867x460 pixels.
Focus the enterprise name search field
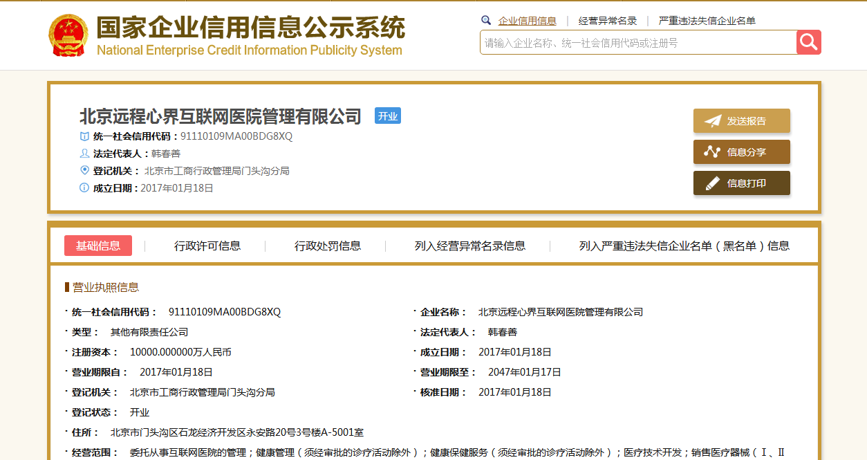[x=638, y=42]
